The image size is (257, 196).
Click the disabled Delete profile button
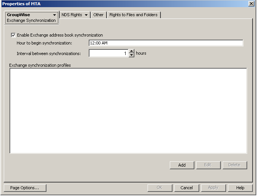(x=235, y=165)
